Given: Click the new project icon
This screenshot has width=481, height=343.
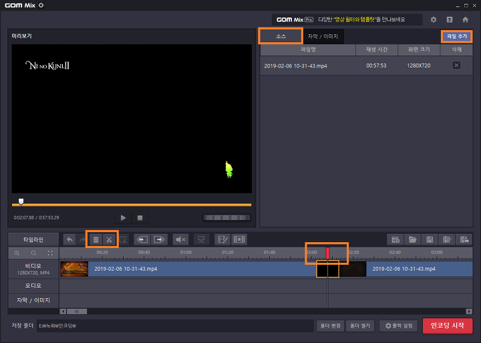Looking at the screenshot, I should point(395,239).
